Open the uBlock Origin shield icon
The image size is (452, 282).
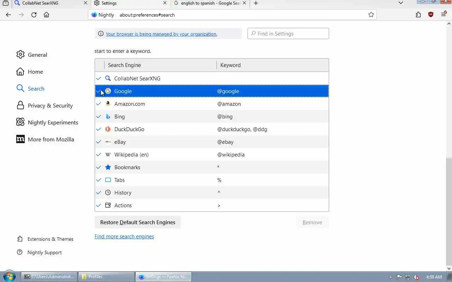coord(431,15)
